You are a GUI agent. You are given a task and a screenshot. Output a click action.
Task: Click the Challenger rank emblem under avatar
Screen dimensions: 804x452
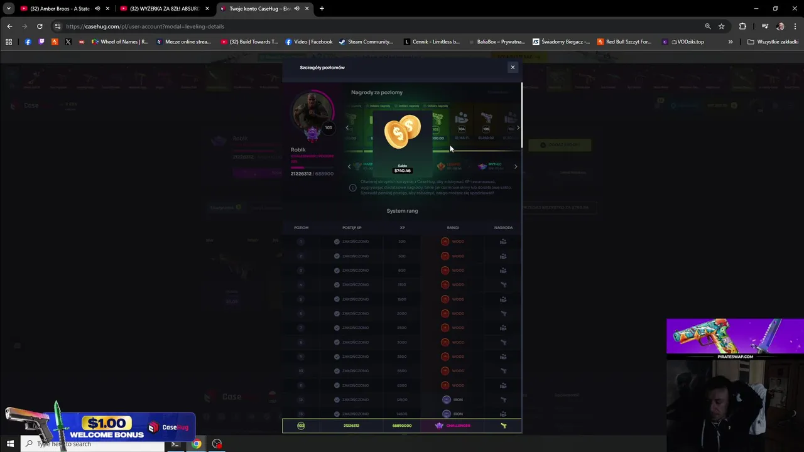[312, 134]
